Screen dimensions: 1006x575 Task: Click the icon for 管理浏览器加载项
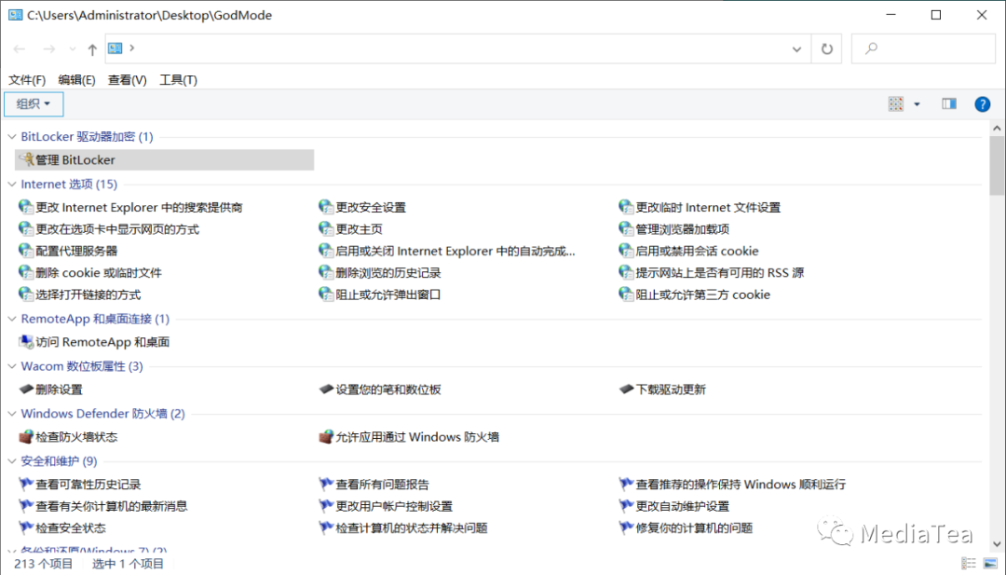coord(626,228)
